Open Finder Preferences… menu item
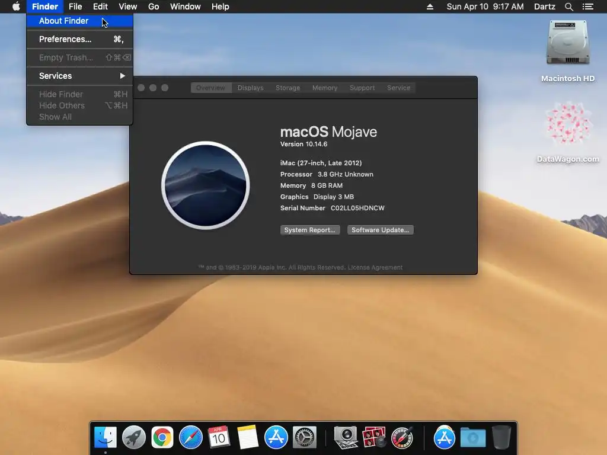The image size is (607, 455). [80, 39]
